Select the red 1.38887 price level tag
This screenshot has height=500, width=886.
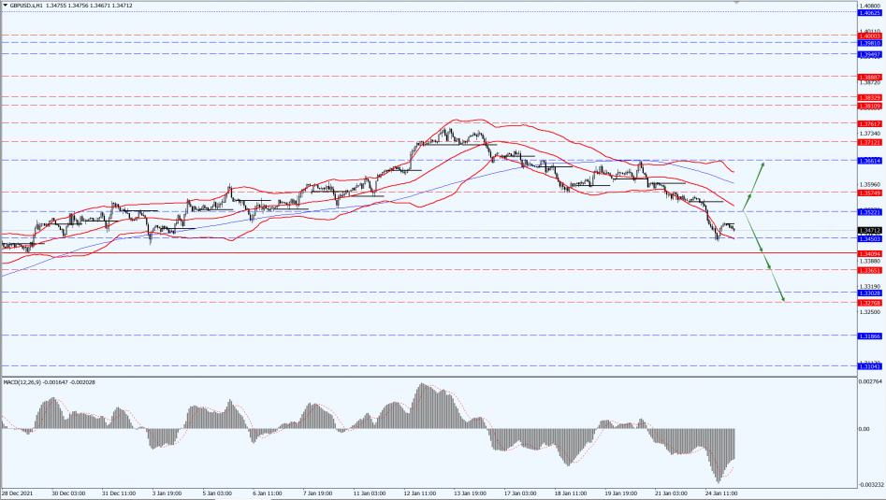click(869, 77)
